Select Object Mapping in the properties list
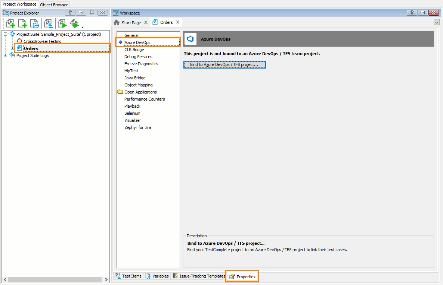The image size is (443, 285). coord(139,85)
